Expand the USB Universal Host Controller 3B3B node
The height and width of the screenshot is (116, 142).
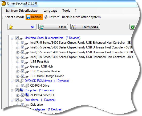click(18, 52)
